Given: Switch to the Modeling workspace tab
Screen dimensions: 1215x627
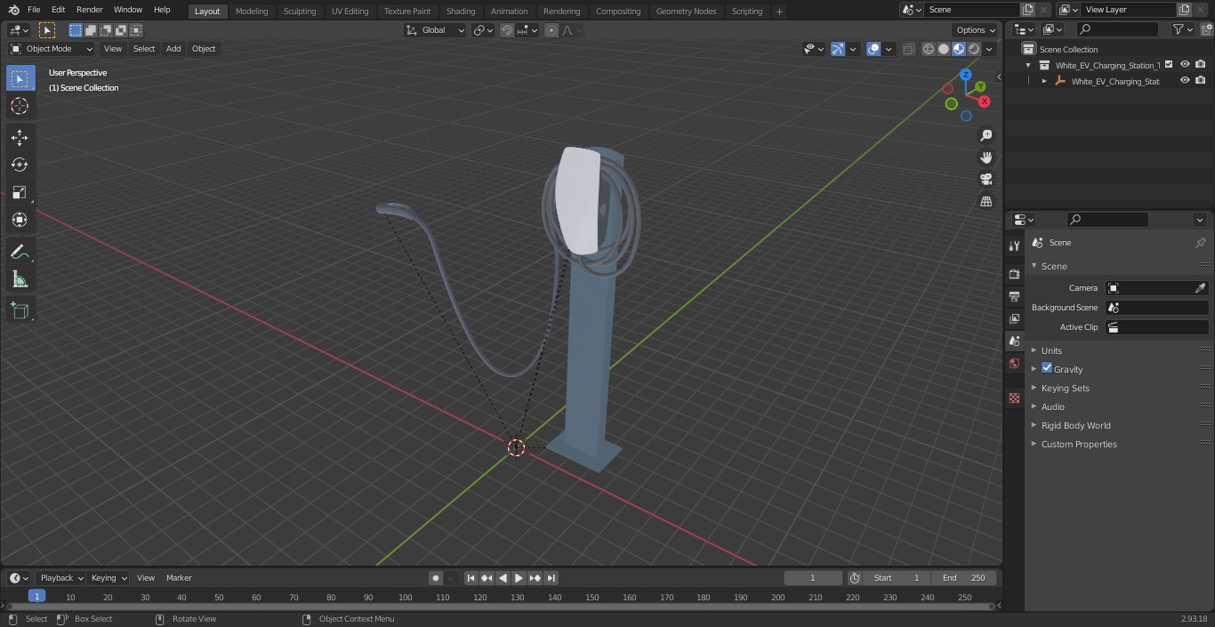Looking at the screenshot, I should click(x=252, y=12).
